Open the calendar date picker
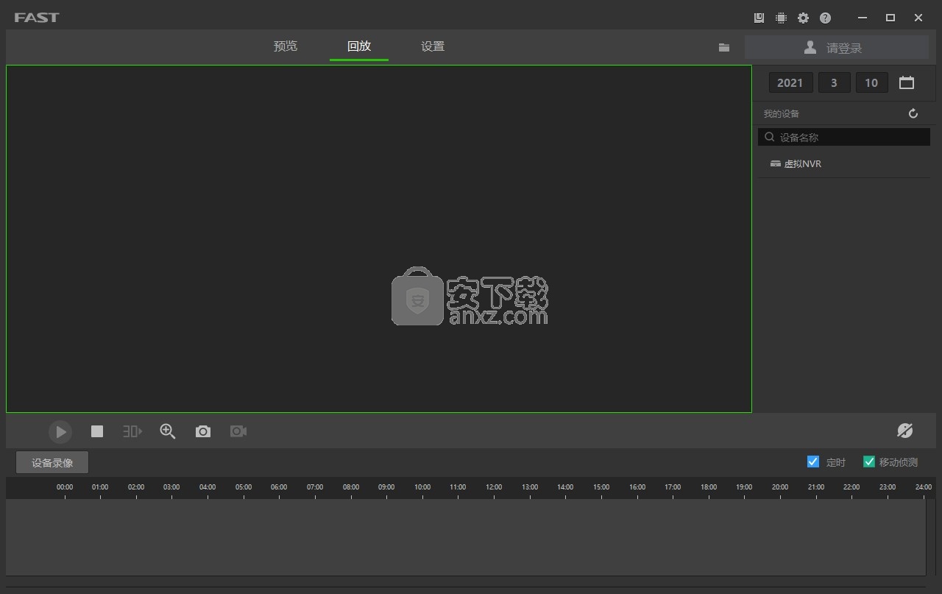 (907, 82)
